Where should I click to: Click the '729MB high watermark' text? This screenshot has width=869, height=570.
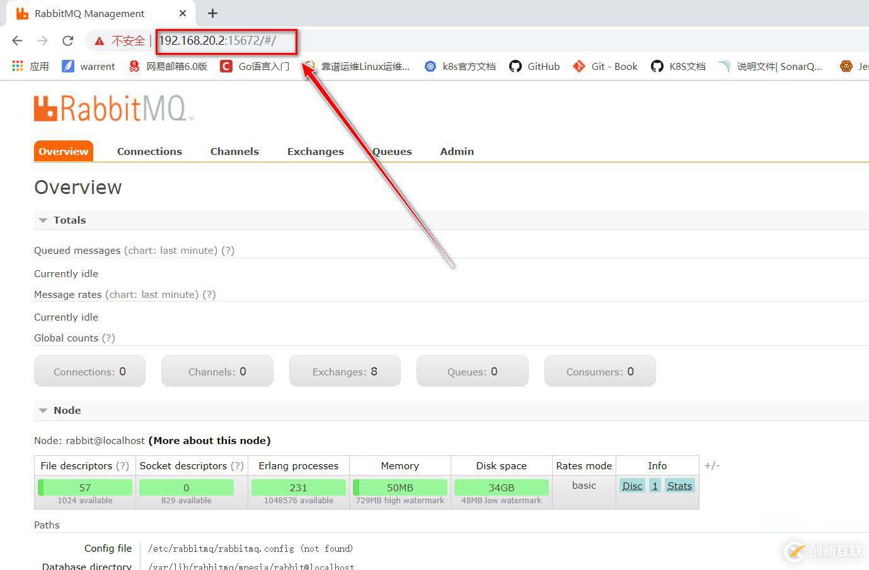(x=400, y=501)
